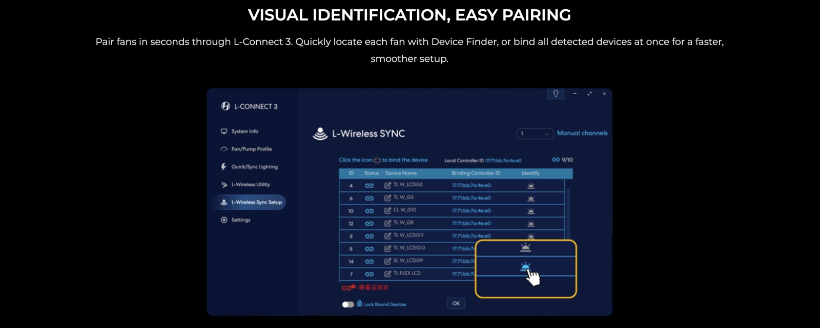Image resolution: width=820 pixels, height=328 pixels.
Task: Click controller ID in TL W_LCDG2 row
Action: [x=471, y=186]
